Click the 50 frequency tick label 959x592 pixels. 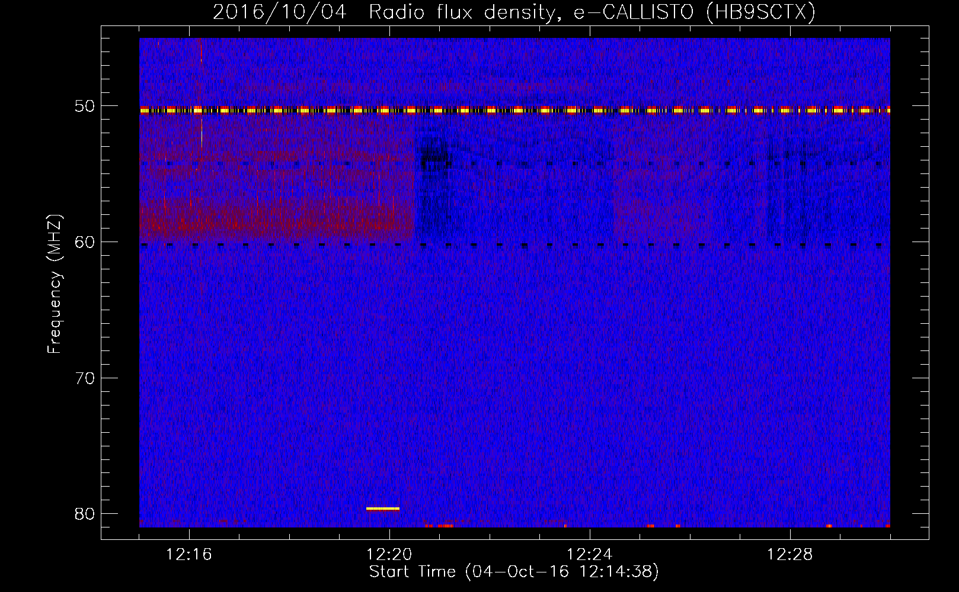(x=85, y=106)
